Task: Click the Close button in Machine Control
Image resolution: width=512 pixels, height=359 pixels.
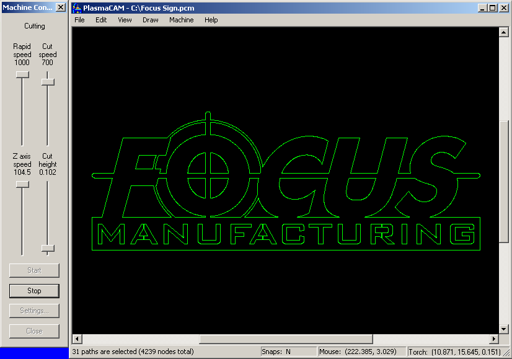Action: click(34, 331)
